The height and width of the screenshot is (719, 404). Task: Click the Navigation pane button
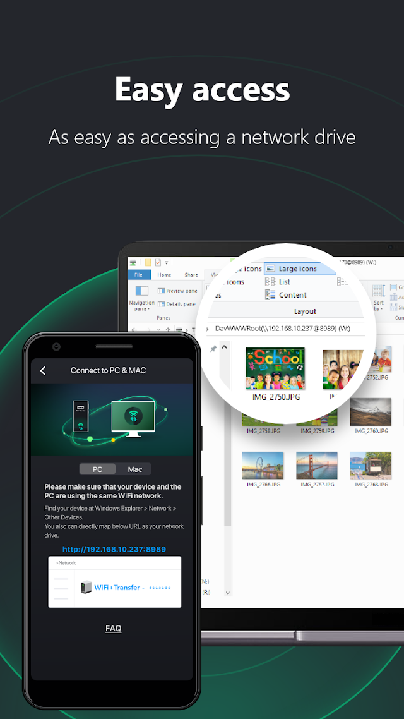(142, 298)
